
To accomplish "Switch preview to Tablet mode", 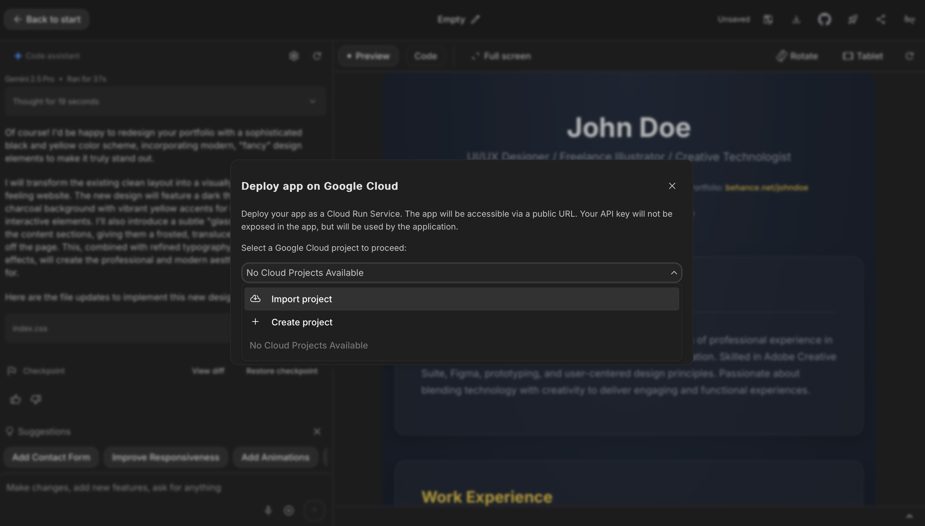I will pyautogui.click(x=863, y=56).
